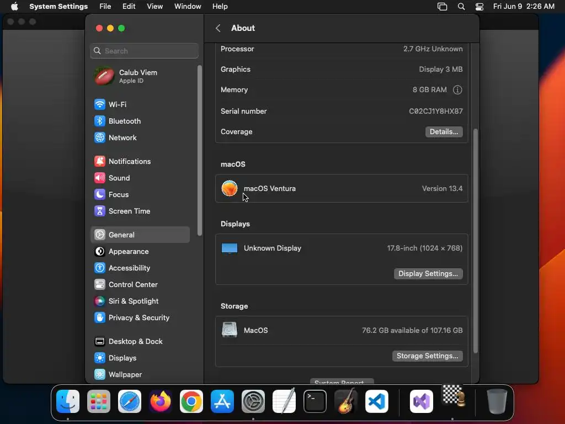This screenshot has height=424, width=565.
Task: Open Visual Studio purple icon in Dock
Action: coord(421,401)
